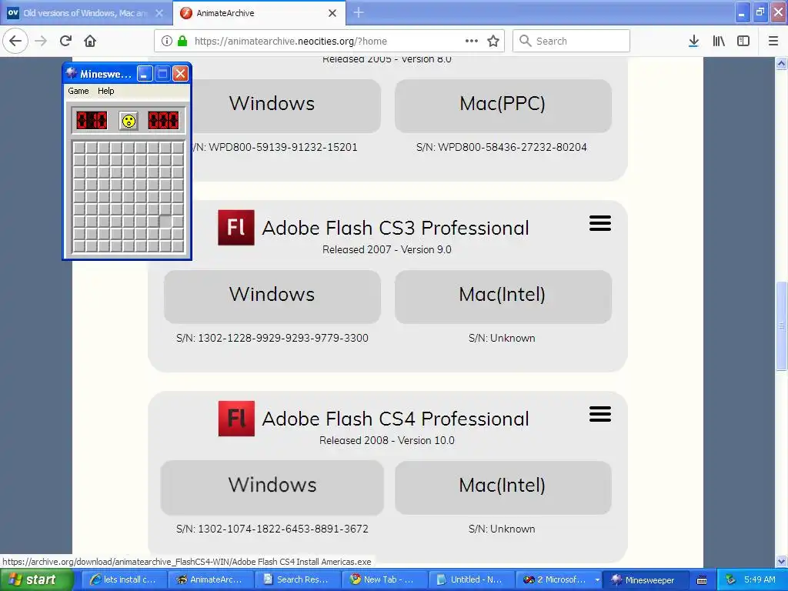Select the AnimateArchive browser tab
Screen dimensions: 788x591
pyautogui.click(x=259, y=13)
